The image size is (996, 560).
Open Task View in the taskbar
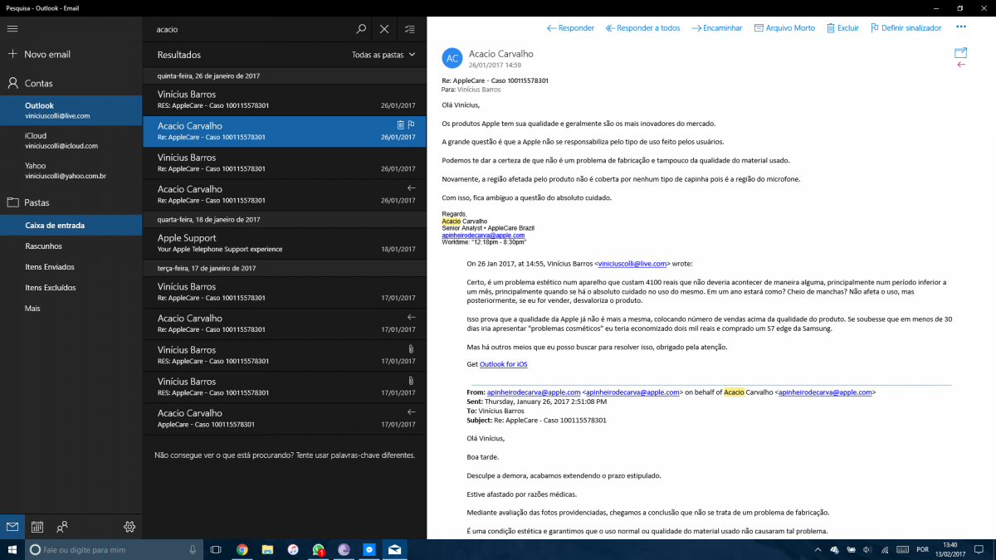point(216,549)
